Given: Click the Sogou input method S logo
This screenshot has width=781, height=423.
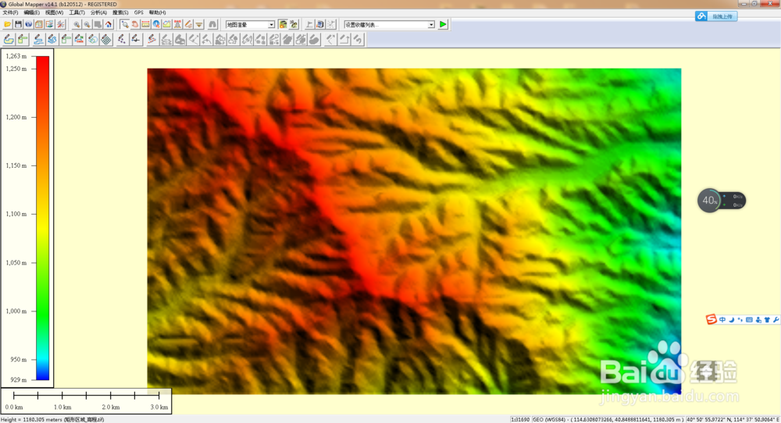Looking at the screenshot, I should [711, 319].
